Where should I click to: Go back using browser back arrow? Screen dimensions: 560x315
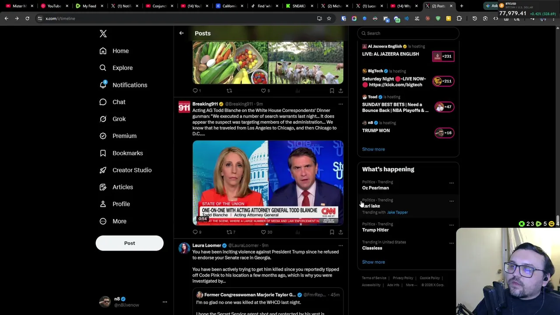coord(6,18)
